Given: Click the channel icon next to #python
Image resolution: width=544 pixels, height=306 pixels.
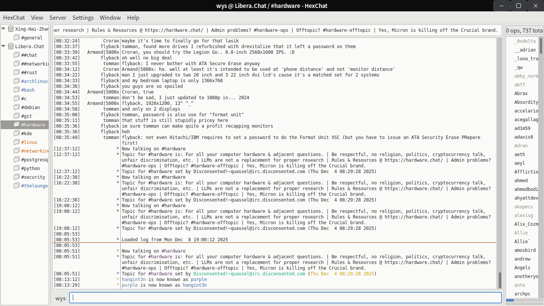Looking at the screenshot, I should [x=16, y=169].
